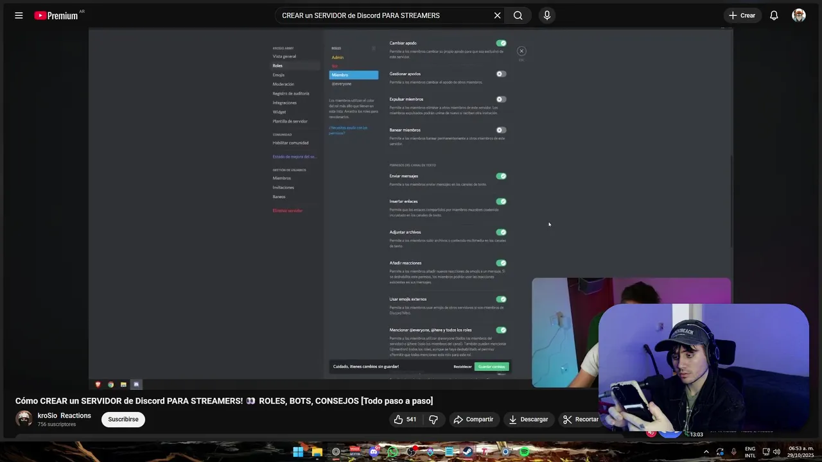Click the tray microphone icon
822x462 pixels.
point(734,452)
